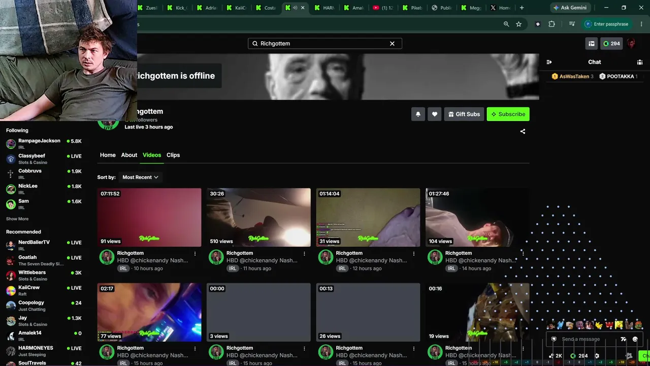
Task: Open options menu for the 10 hours ago video
Action: tap(195, 253)
